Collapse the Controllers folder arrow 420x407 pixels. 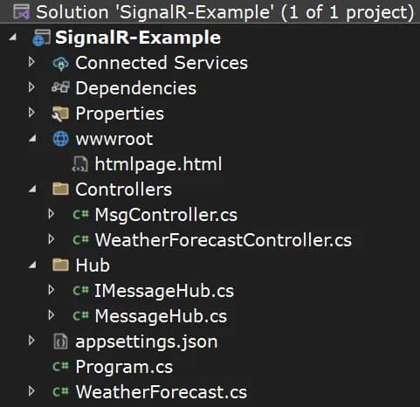click(32, 189)
